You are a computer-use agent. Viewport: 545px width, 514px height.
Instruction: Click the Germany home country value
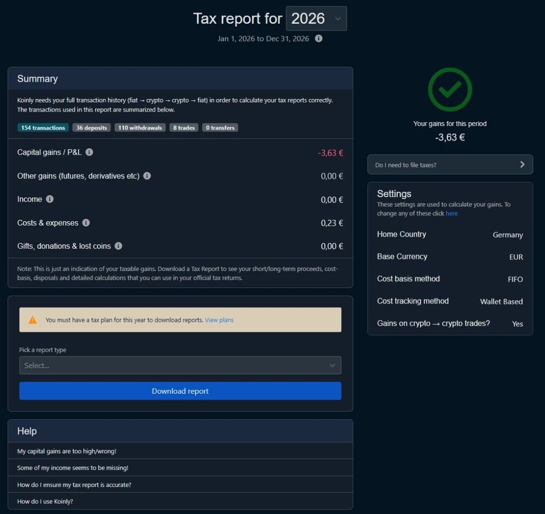(507, 235)
